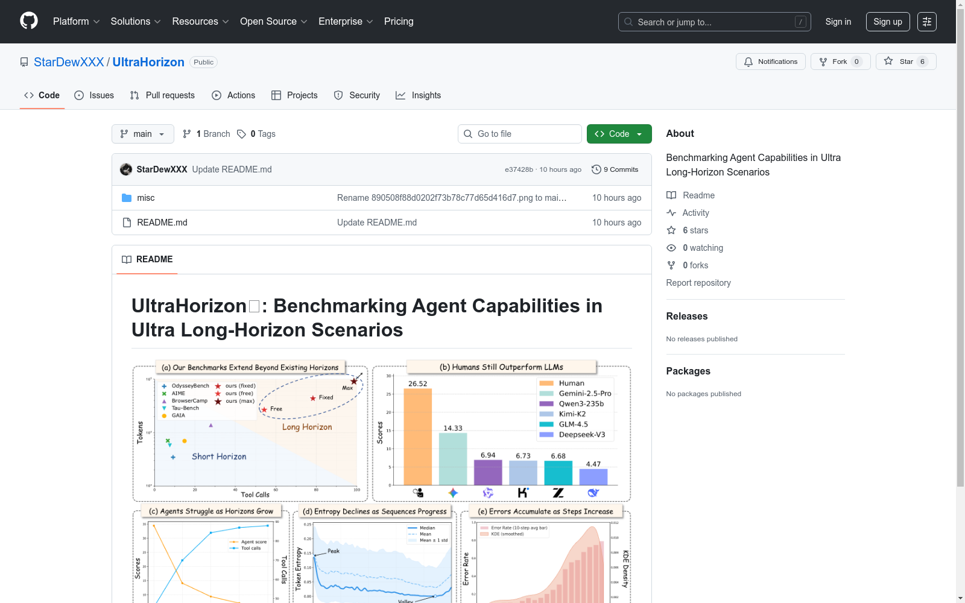View the 9 Commits history
965x603 pixels.
pos(615,169)
